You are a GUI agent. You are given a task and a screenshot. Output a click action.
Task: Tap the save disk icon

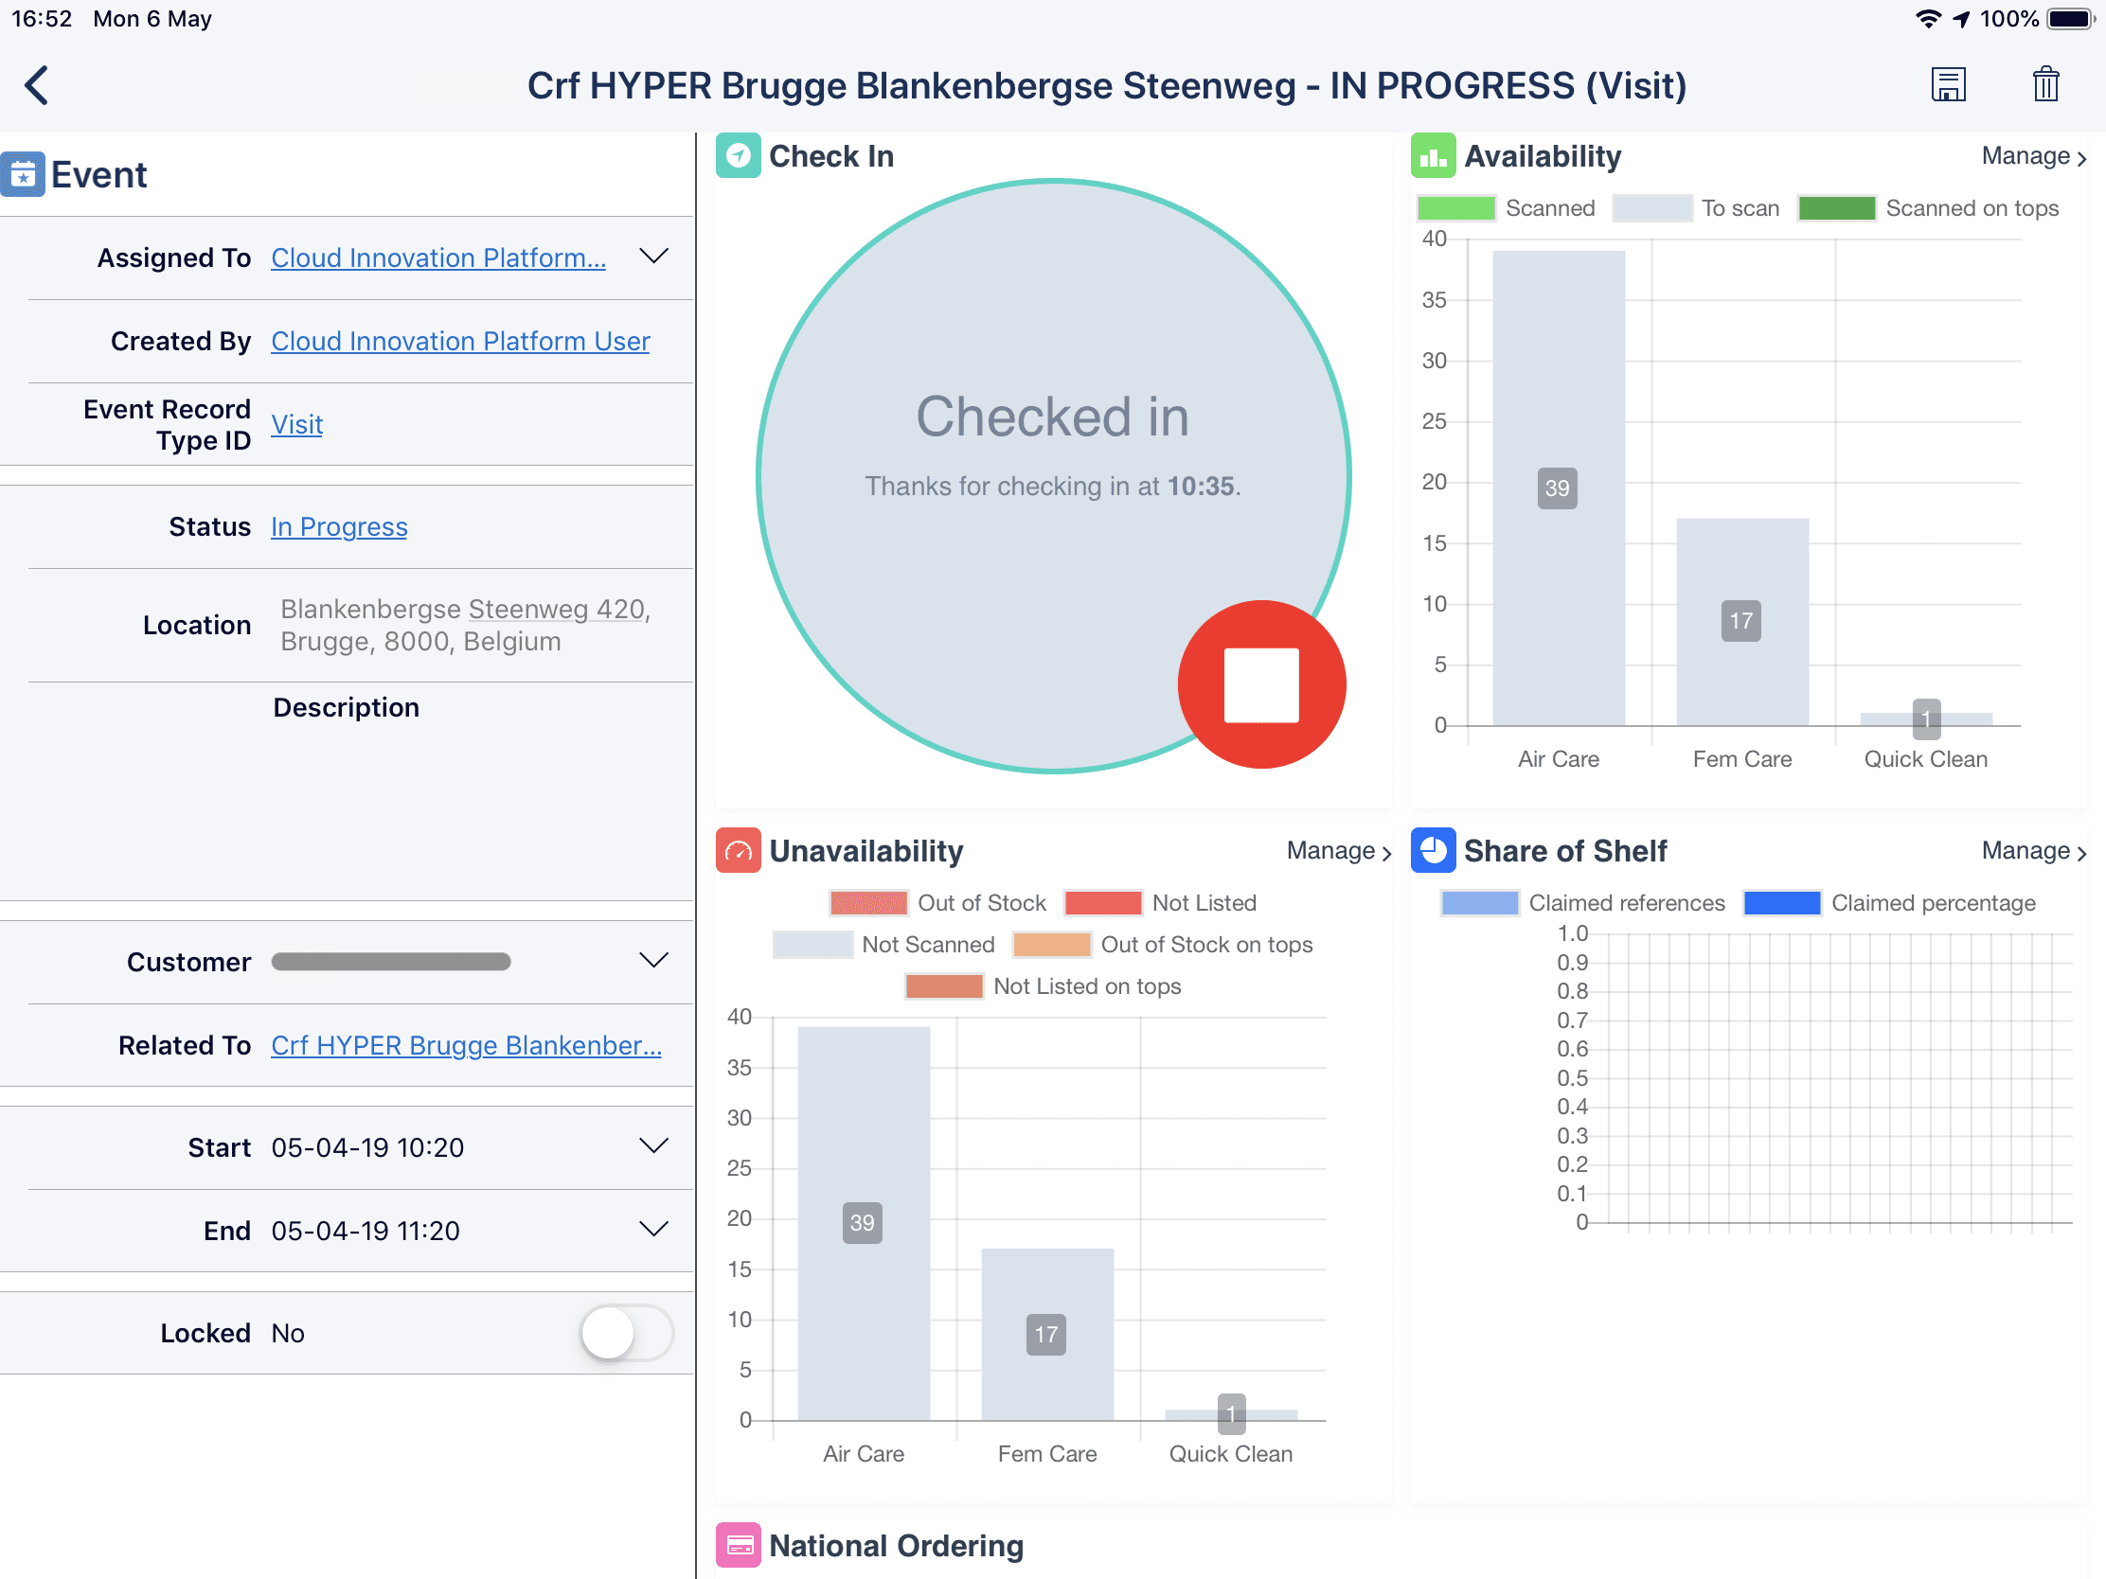point(1948,84)
